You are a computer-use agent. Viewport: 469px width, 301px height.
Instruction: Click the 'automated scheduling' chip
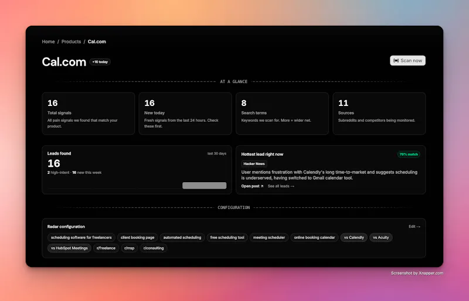(x=182, y=237)
